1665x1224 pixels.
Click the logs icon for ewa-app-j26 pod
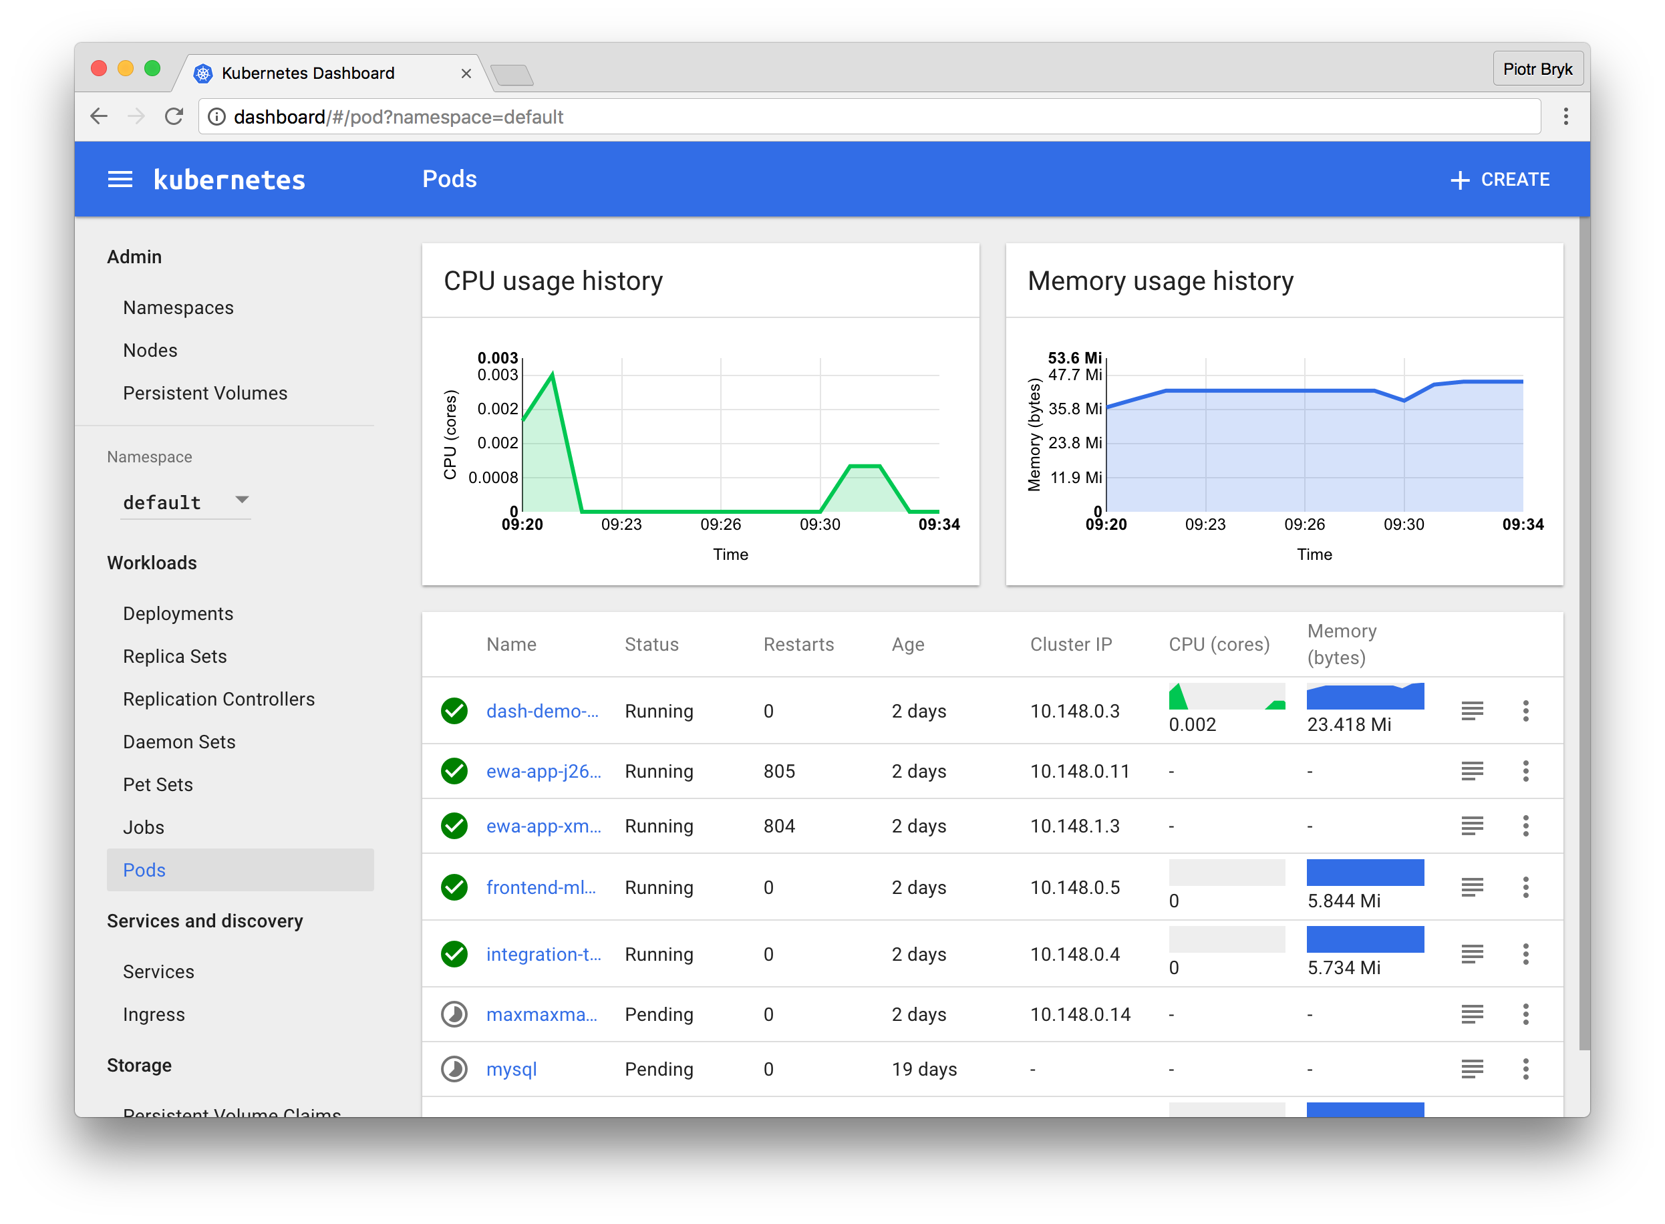click(x=1471, y=770)
